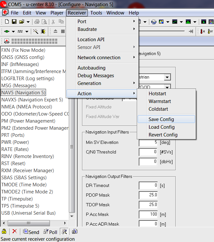The image size is (214, 242).
Task: Expand the receiver port dropdown arrow
Action: coord(14,32)
